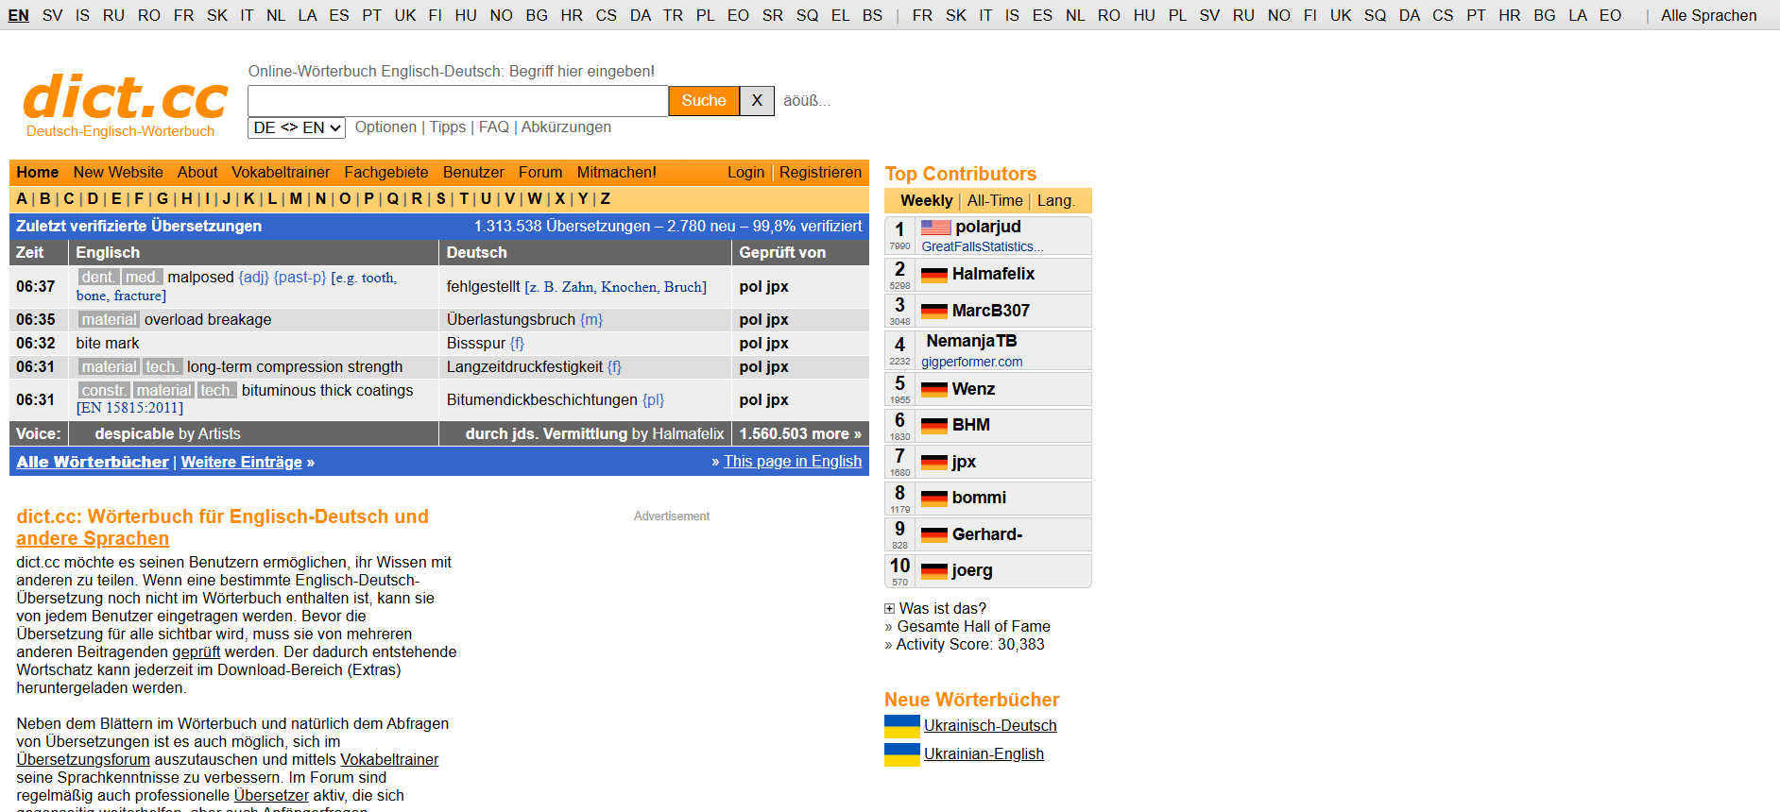Select EN in the top language bar
This screenshot has width=1780, height=812.
[x=19, y=16]
